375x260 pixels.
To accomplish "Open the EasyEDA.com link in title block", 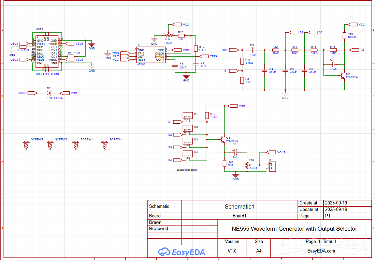I will (321, 251).
